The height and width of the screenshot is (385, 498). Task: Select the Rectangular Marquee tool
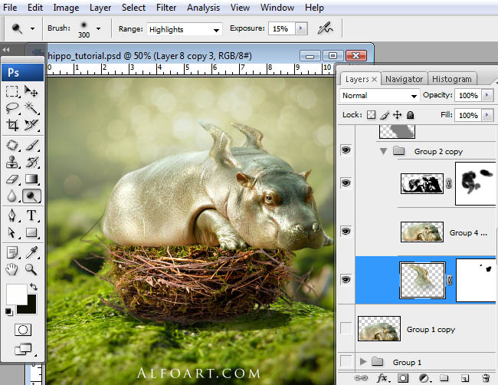(12, 91)
